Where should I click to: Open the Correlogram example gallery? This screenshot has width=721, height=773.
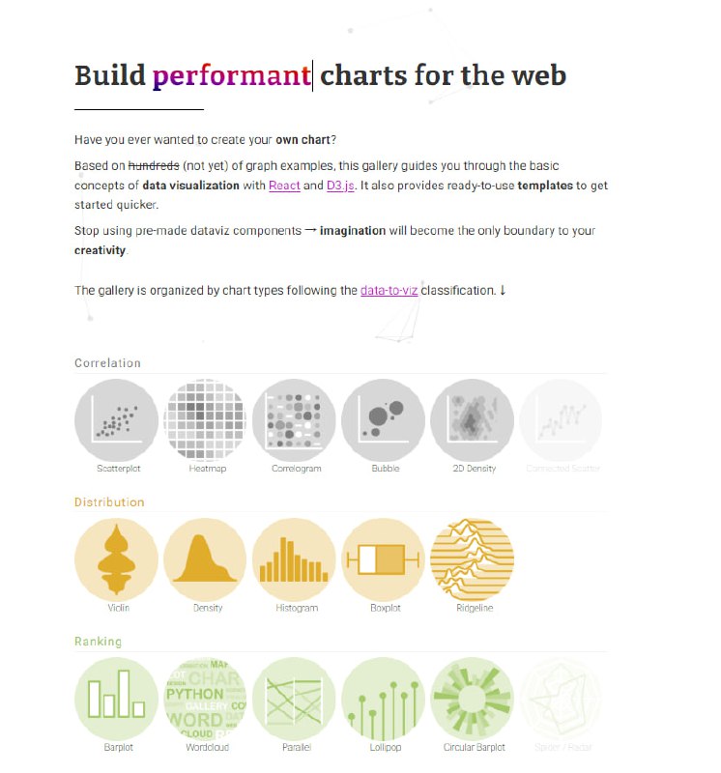click(x=295, y=417)
